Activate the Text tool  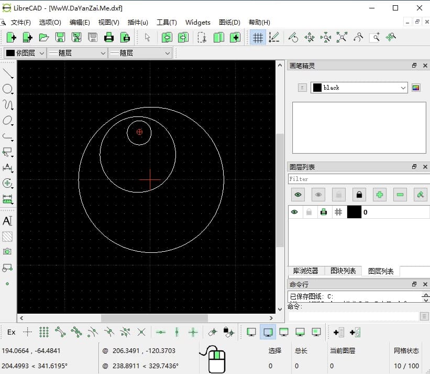(7, 221)
